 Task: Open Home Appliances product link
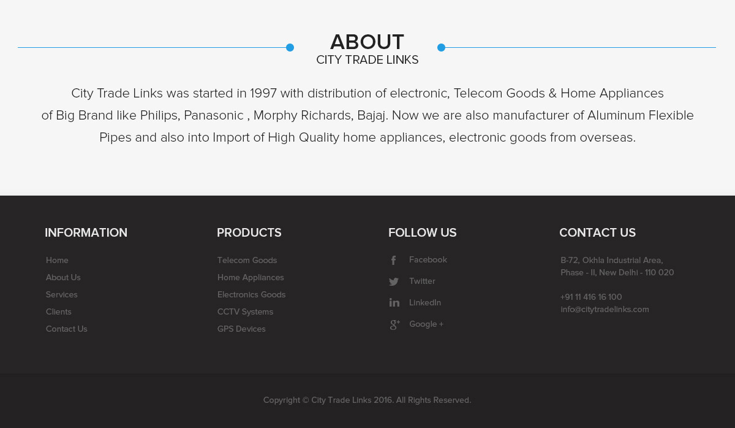251,278
